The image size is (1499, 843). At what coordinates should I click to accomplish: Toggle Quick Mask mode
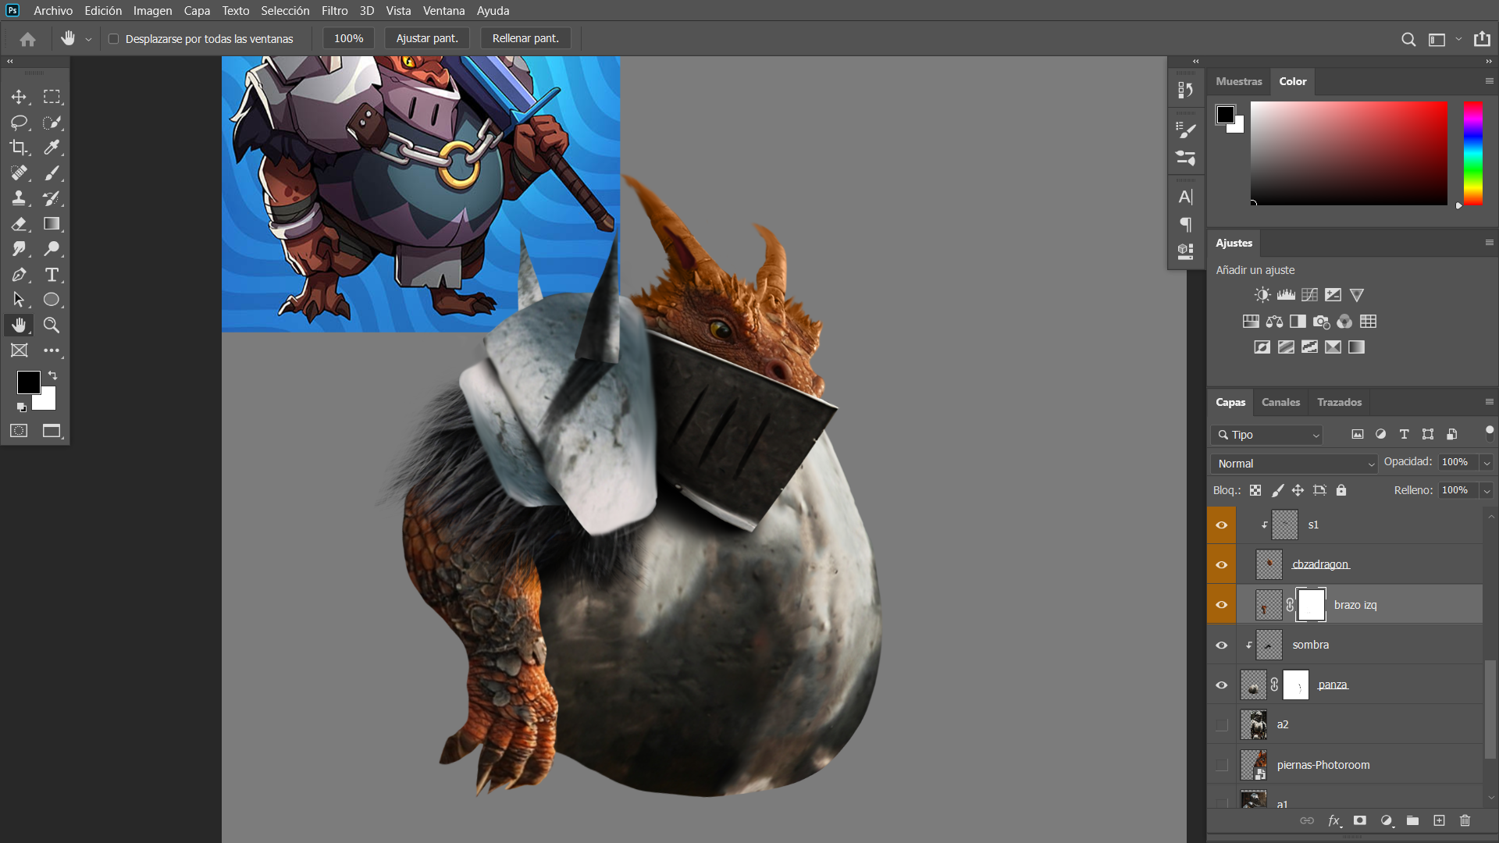pos(19,431)
